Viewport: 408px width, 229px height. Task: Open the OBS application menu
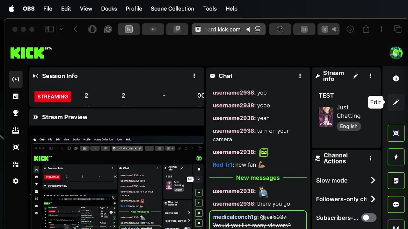tap(29, 9)
